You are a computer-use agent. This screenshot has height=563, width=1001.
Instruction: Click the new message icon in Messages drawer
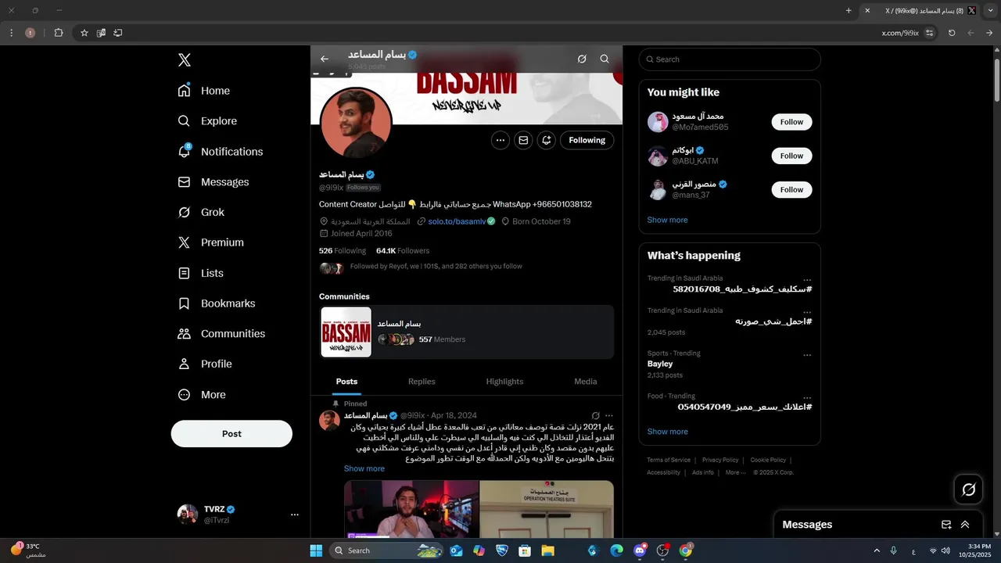[946, 525]
